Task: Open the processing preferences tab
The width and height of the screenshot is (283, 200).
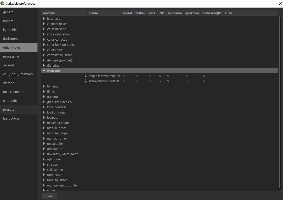Action: [x=19, y=56]
